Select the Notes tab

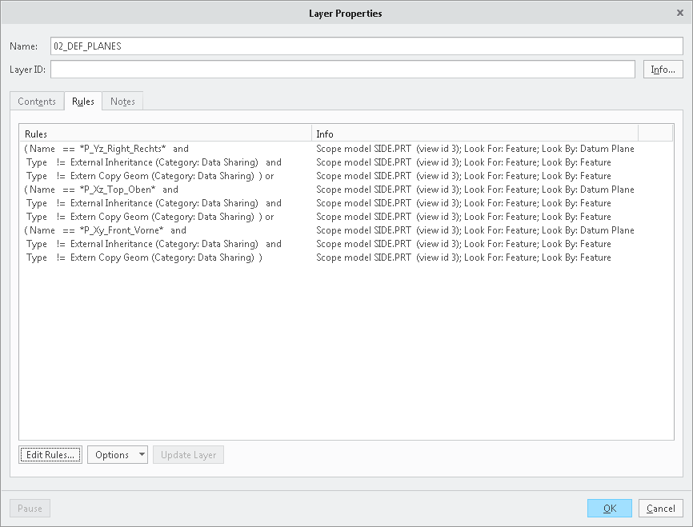(x=122, y=101)
